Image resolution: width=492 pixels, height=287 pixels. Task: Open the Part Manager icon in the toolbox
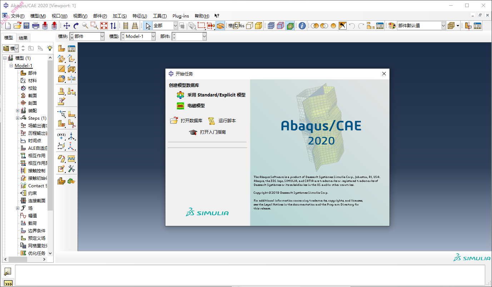71,49
